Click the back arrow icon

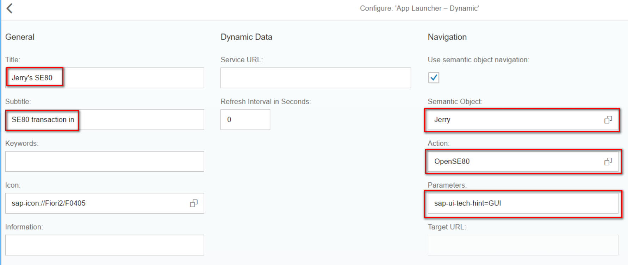point(10,8)
